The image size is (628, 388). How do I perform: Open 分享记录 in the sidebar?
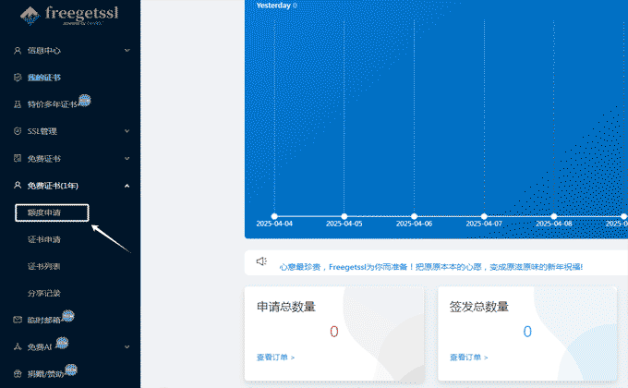click(44, 293)
